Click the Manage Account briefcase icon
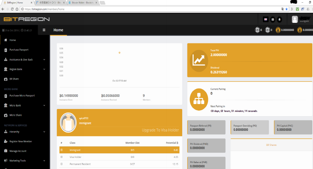The height and width of the screenshot is (169, 313). point(6,151)
